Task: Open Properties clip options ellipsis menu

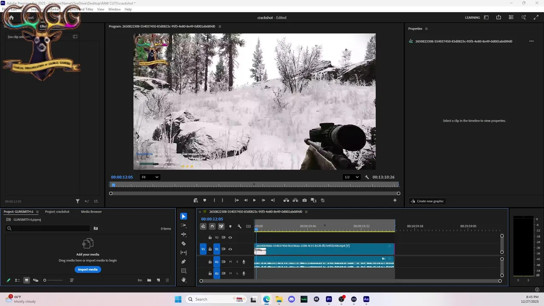Action: [531, 41]
